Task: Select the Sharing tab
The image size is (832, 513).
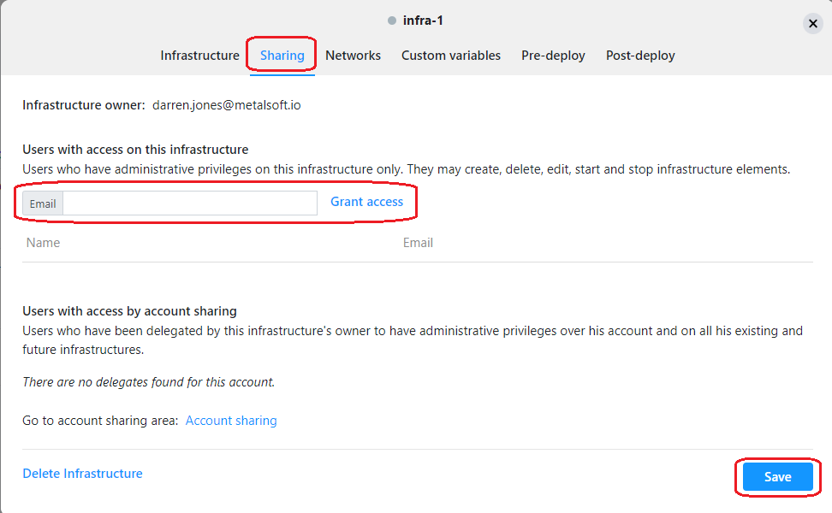Action: (x=282, y=56)
